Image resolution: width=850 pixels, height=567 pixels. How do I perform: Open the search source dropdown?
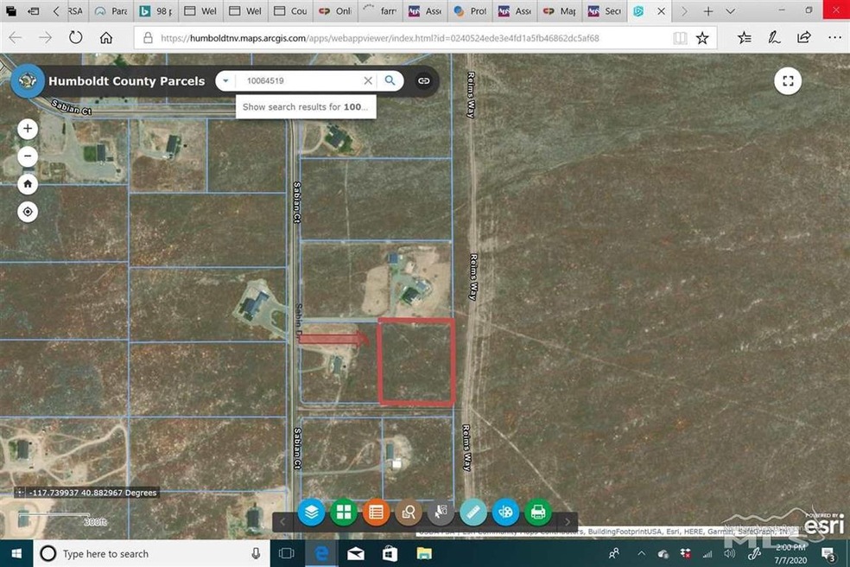tap(225, 80)
